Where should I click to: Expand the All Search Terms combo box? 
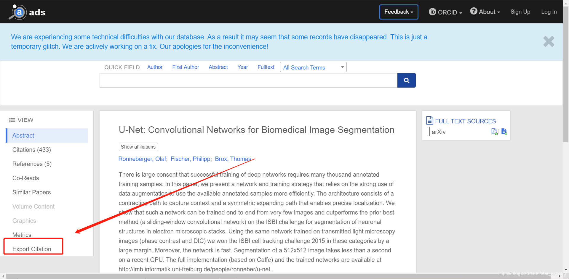[313, 67]
